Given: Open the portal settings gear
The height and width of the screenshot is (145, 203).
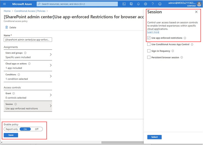Looking at the screenshot, I should pos(145,4).
